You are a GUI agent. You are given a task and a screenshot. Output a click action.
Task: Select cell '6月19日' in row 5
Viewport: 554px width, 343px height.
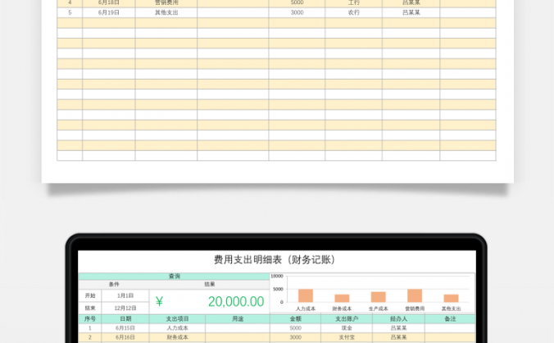tap(108, 12)
